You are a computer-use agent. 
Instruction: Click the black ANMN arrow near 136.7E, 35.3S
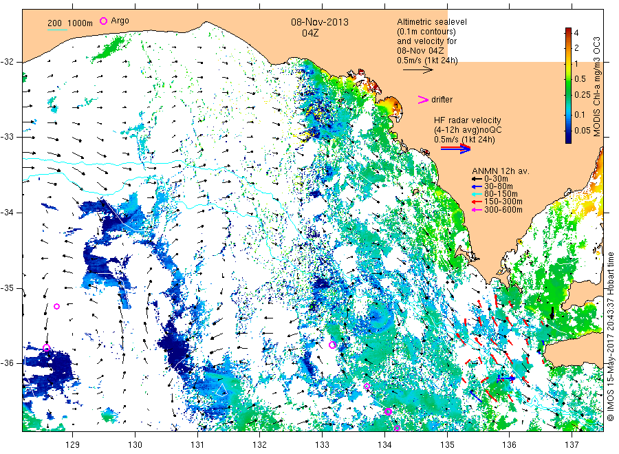[x=552, y=313]
